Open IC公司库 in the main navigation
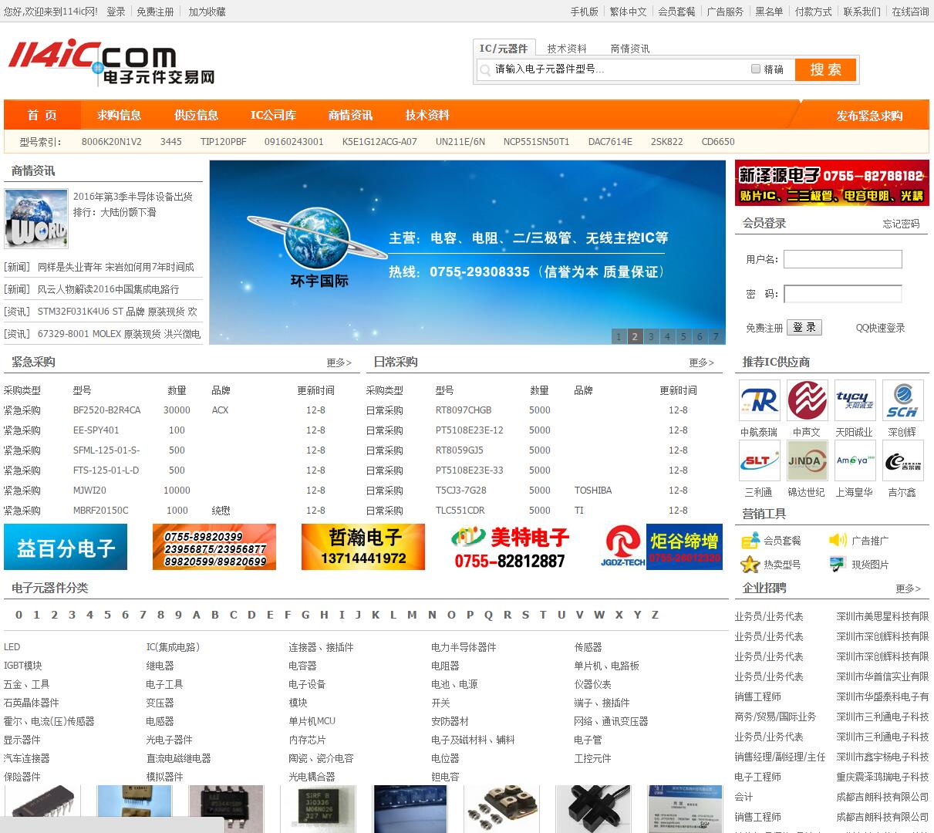 [273, 115]
